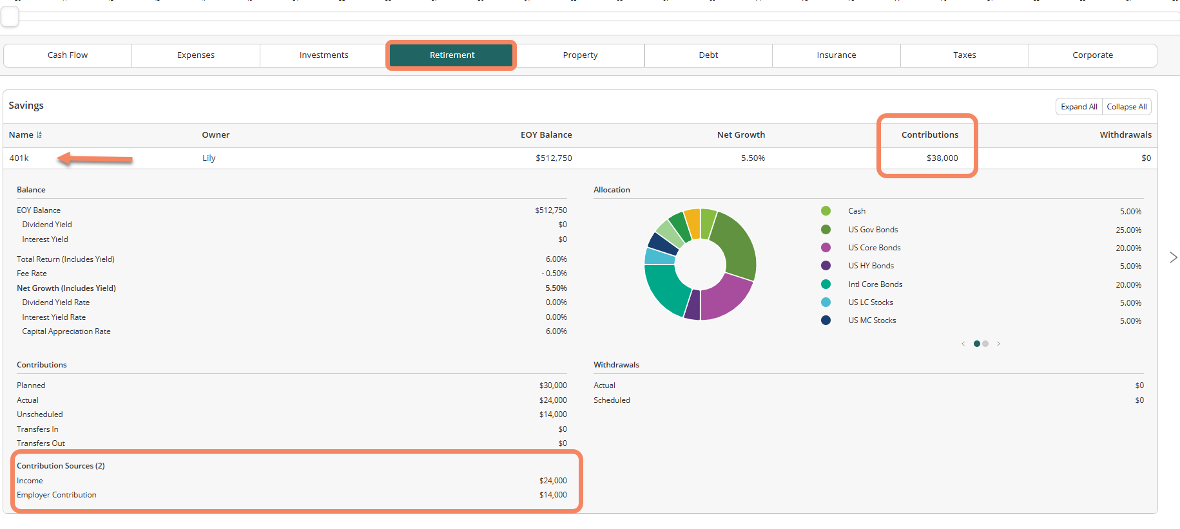Select the first allocation legend page dot
Viewport: 1180px width, 529px height.
coord(977,344)
